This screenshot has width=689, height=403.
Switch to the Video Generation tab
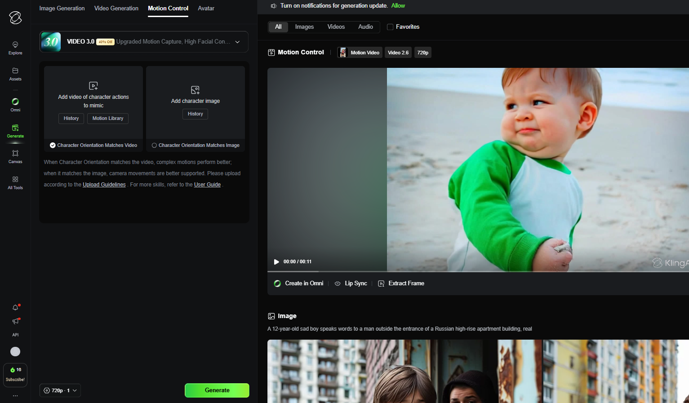[116, 9]
